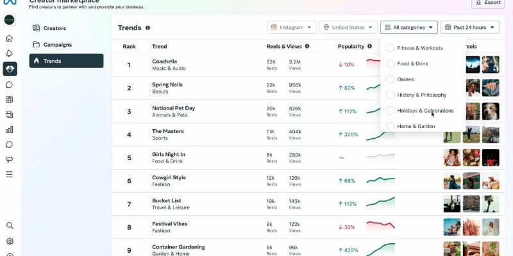Open the hamburger all-tools menu icon

coord(10,174)
